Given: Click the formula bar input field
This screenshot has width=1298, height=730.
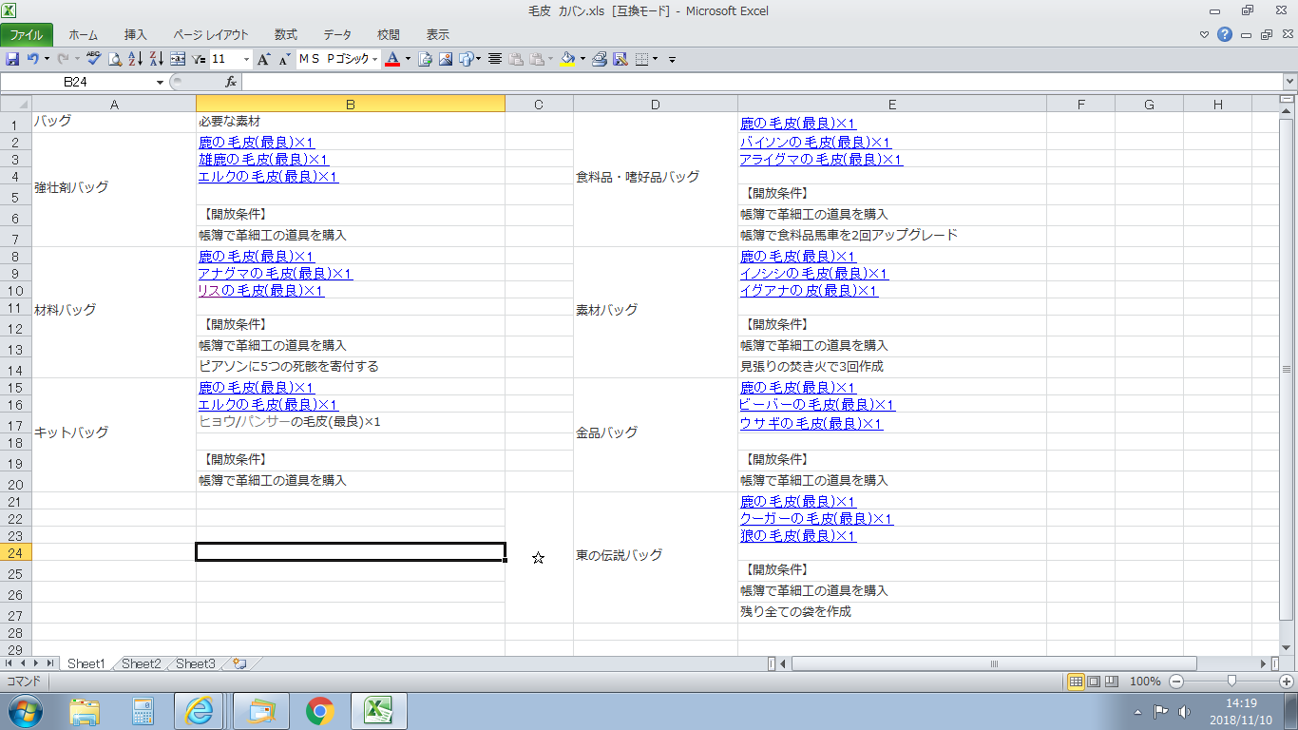Looking at the screenshot, I should 761,83.
